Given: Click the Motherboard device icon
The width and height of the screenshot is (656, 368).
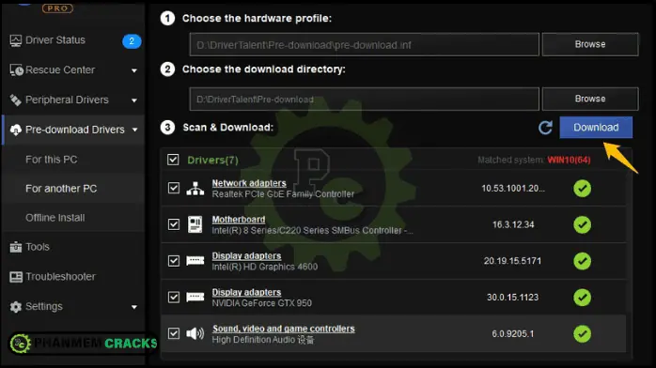Looking at the screenshot, I should [x=195, y=224].
